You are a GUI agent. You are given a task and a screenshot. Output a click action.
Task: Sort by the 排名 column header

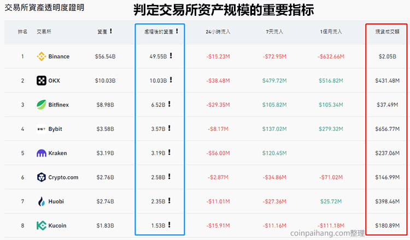pos(22,32)
